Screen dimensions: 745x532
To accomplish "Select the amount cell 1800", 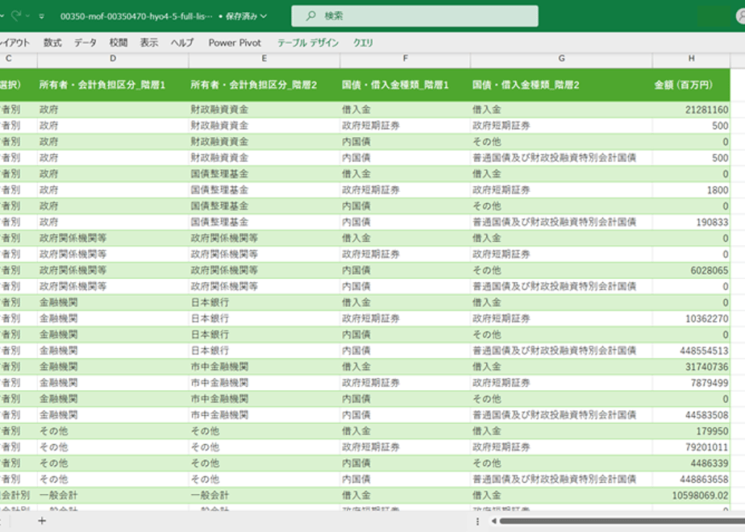I will coord(691,190).
